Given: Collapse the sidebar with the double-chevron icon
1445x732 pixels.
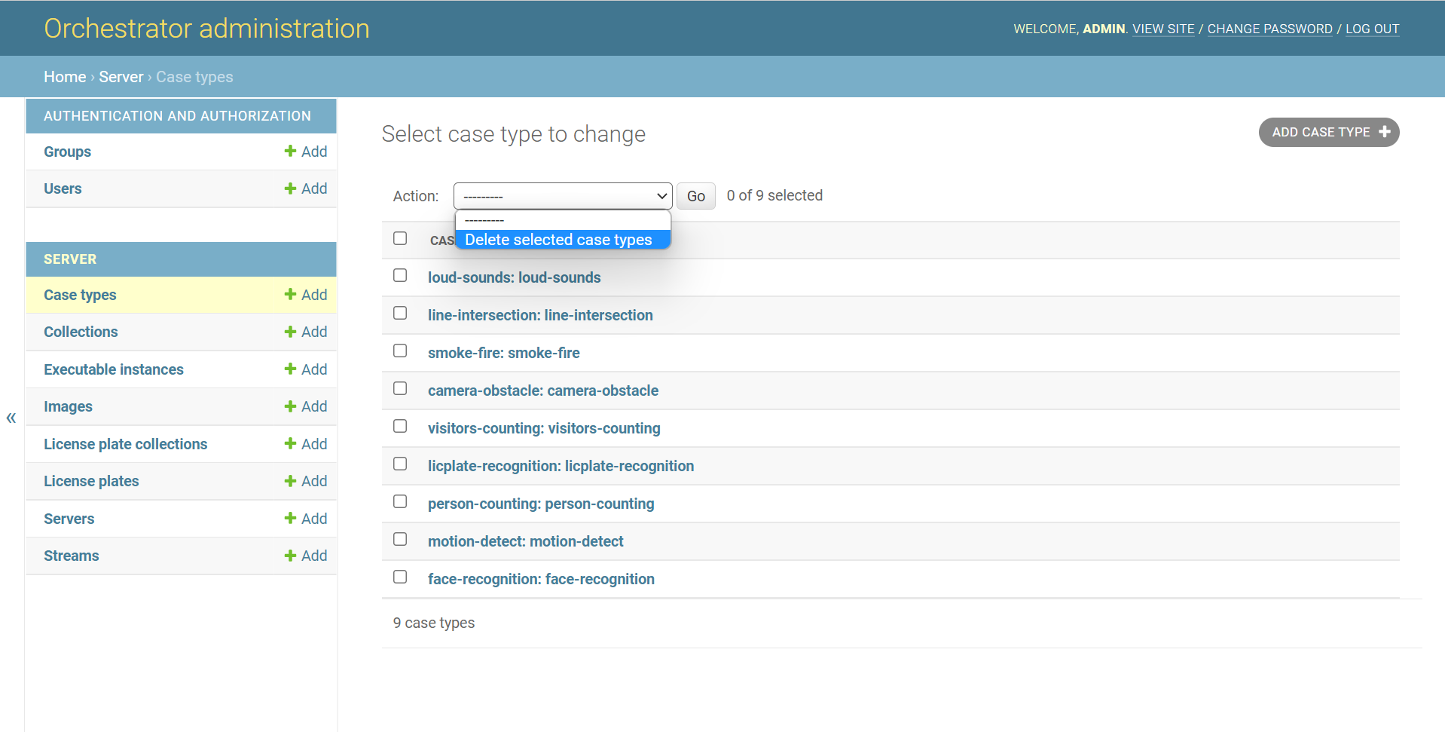Looking at the screenshot, I should pos(11,418).
